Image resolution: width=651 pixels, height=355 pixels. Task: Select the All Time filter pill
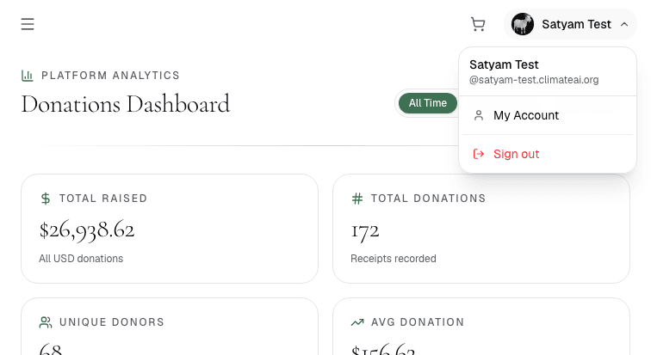click(428, 103)
